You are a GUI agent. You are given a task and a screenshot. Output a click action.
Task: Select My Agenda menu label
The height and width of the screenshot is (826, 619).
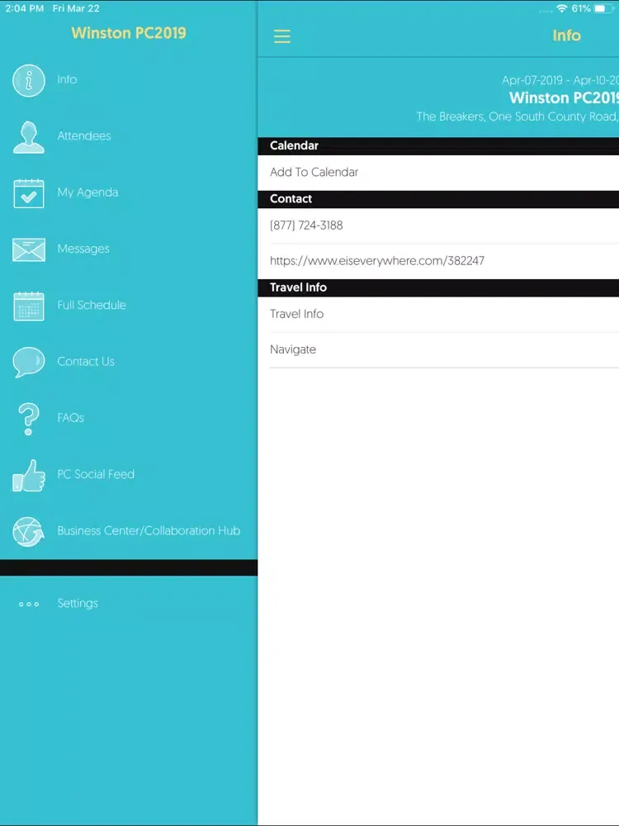pos(87,192)
